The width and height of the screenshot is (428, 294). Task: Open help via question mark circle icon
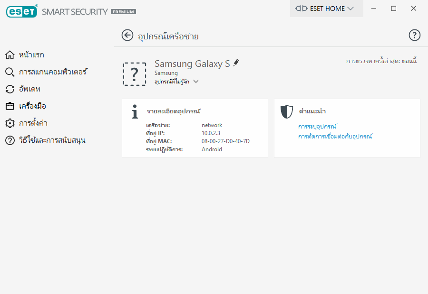[x=414, y=35]
